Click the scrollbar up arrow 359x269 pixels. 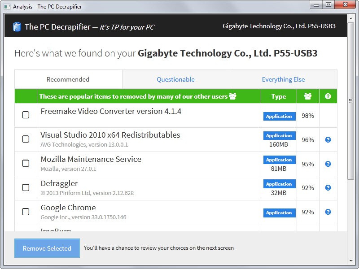coord(351,18)
